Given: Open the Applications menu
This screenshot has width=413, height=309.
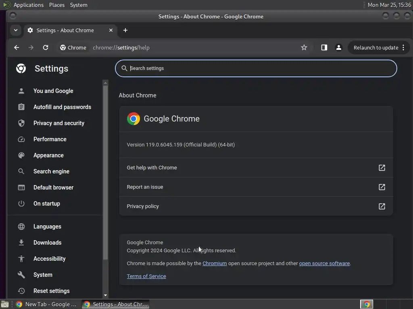Looking at the screenshot, I should click(29, 5).
